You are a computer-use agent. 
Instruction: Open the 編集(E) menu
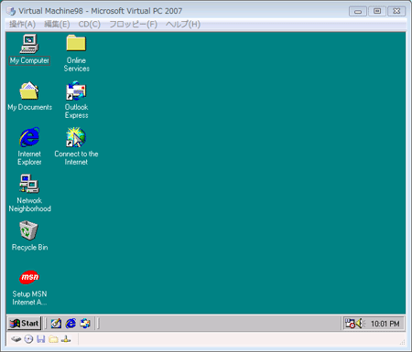57,24
